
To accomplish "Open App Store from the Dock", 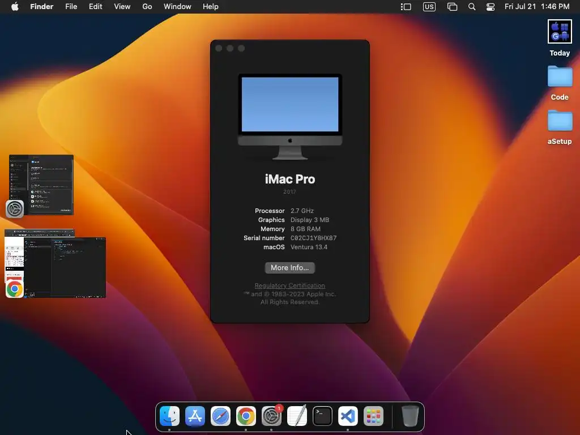I will [195, 416].
